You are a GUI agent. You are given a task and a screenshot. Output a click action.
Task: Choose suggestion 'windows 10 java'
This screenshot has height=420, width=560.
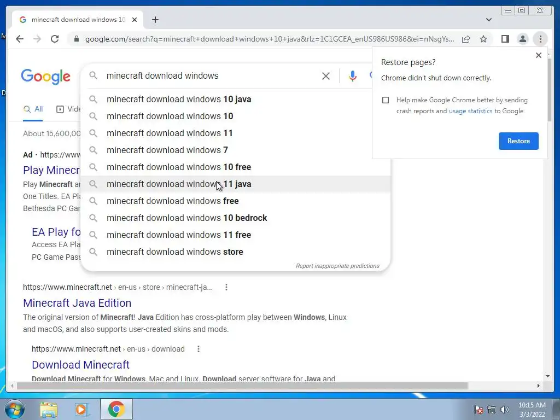[236, 100]
